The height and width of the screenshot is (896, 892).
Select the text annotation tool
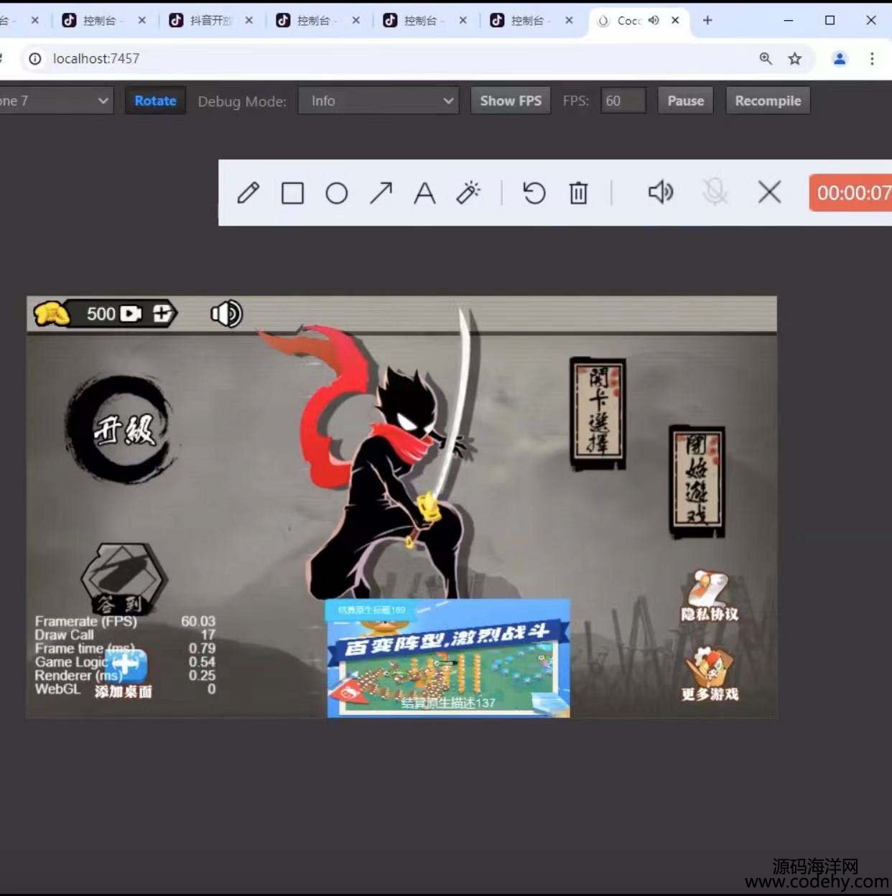[424, 193]
